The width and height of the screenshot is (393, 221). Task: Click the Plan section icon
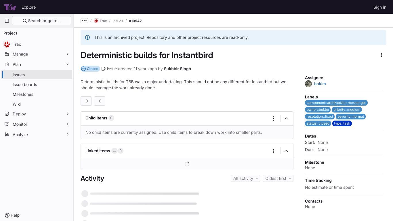[7, 64]
